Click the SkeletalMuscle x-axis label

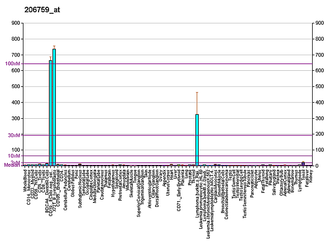[x=130, y=182]
